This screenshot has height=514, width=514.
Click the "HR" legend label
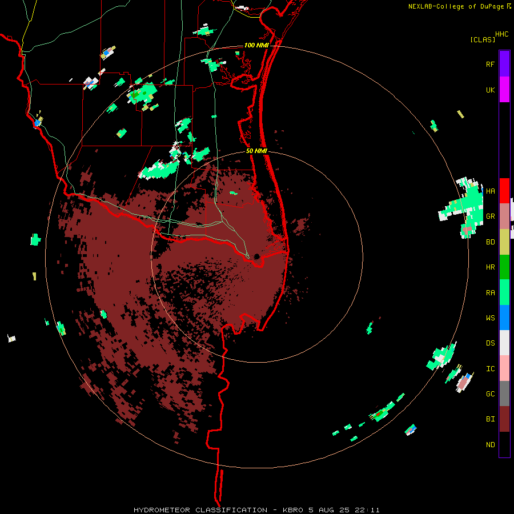coord(490,267)
